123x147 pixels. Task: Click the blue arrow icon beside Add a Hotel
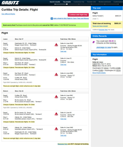tap(52, 18)
